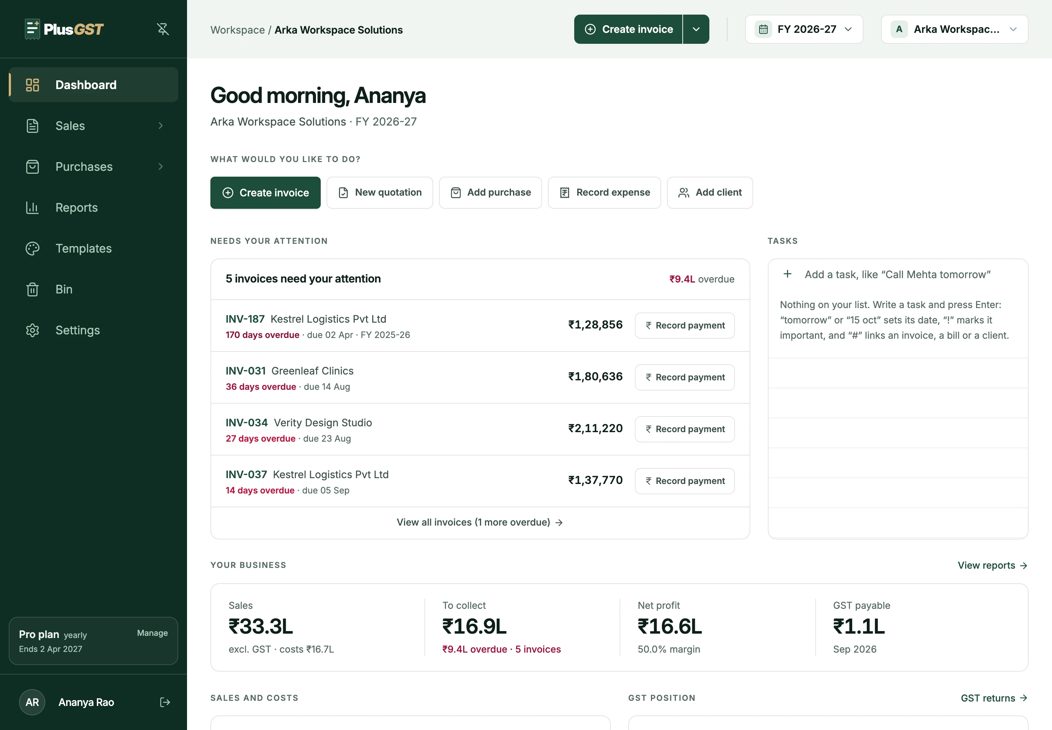1052x730 pixels.
Task: Record payment for INV-031 Greenleaf Clinics
Action: pyautogui.click(x=685, y=377)
